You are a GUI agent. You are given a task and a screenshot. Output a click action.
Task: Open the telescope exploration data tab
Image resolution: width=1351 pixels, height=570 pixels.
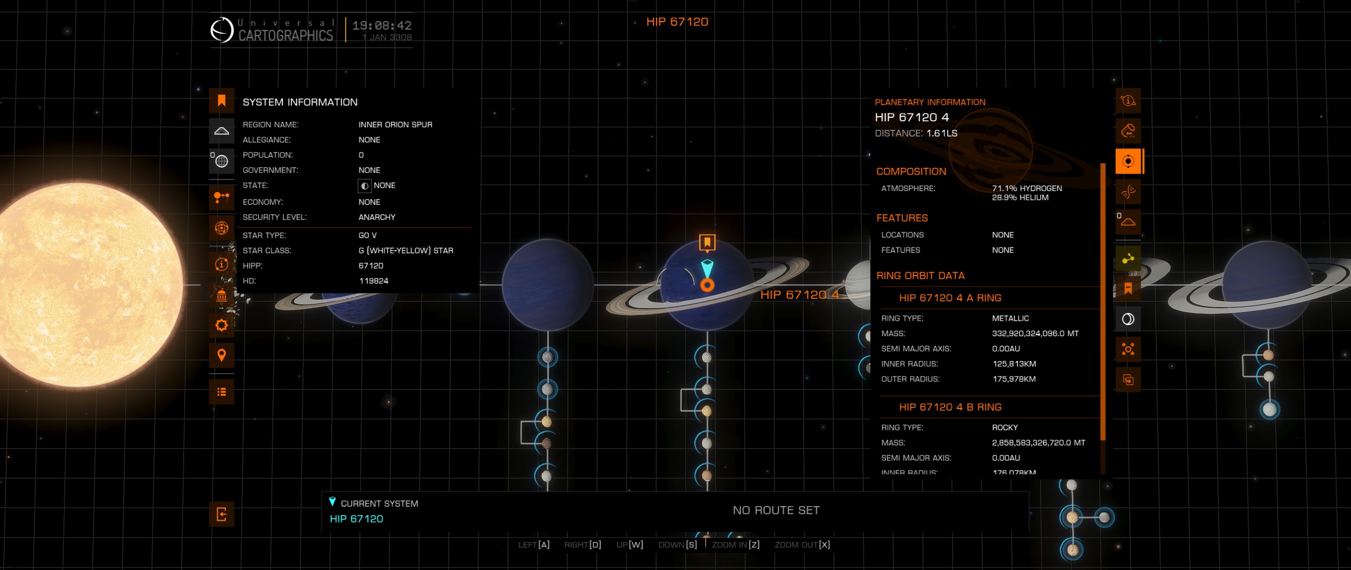[1128, 131]
